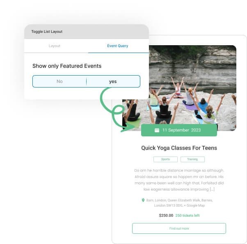Image resolution: width=247 pixels, height=244 pixels.
Task: Click the Toggle List Layout panel header
Action: click(87, 32)
